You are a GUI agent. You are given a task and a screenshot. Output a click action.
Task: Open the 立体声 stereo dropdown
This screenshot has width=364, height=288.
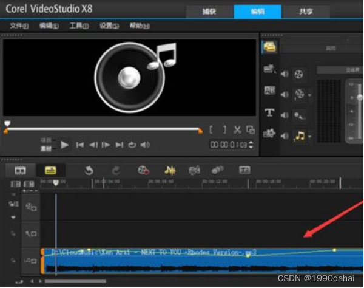(340, 70)
